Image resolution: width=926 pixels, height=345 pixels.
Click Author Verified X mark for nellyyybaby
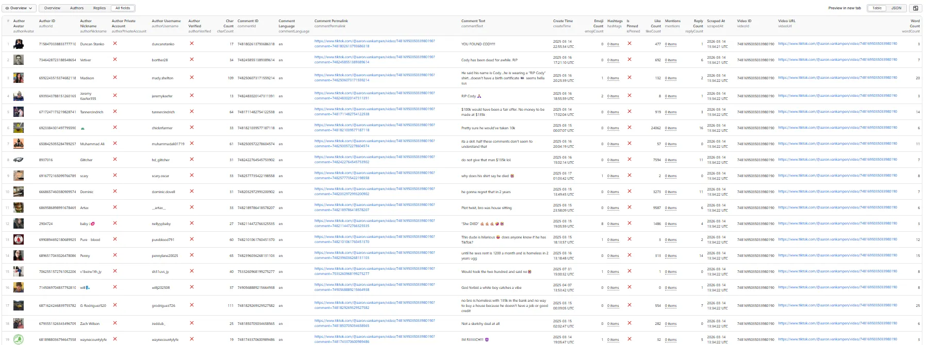tap(192, 223)
